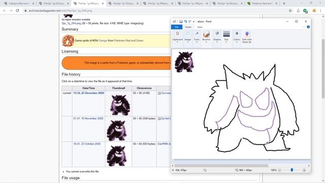Open the File menu in Paint
Viewport: 325px width, 183px height.
pyautogui.click(x=177, y=27)
